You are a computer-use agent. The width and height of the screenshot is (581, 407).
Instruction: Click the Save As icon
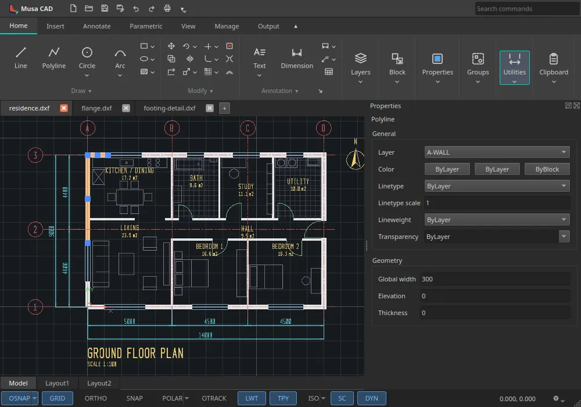(x=120, y=8)
